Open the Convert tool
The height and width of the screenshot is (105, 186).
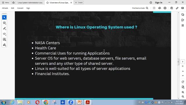coord(20,8)
